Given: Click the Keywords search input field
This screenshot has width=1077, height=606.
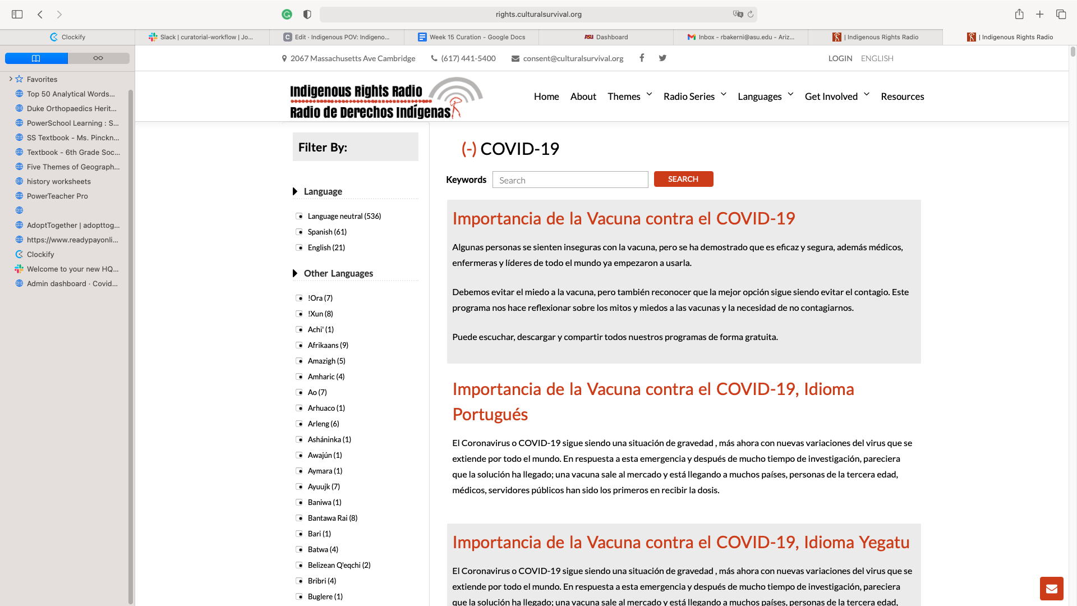Looking at the screenshot, I should (x=570, y=180).
